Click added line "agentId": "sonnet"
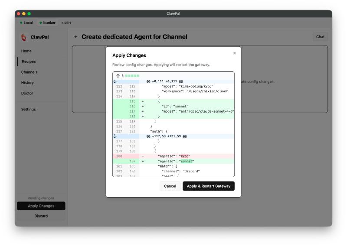This screenshot has width=347, height=246. [x=173, y=162]
